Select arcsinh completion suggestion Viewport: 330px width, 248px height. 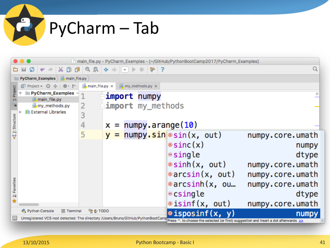[244, 184]
